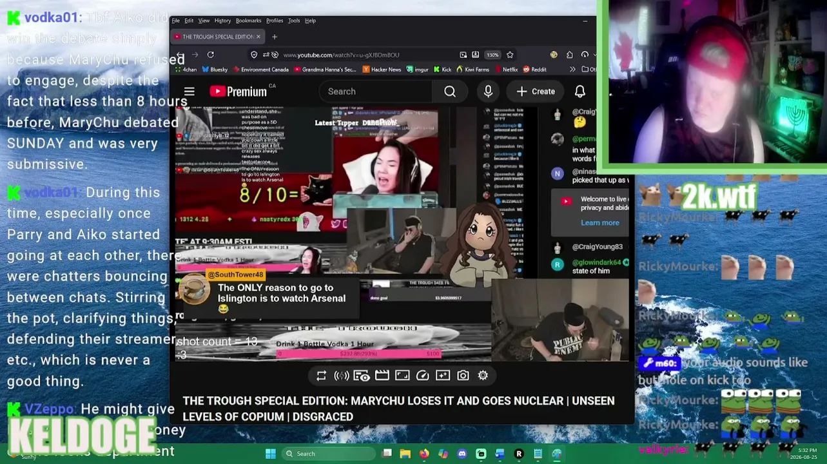Click the tracking protection shield icon

tap(254, 55)
